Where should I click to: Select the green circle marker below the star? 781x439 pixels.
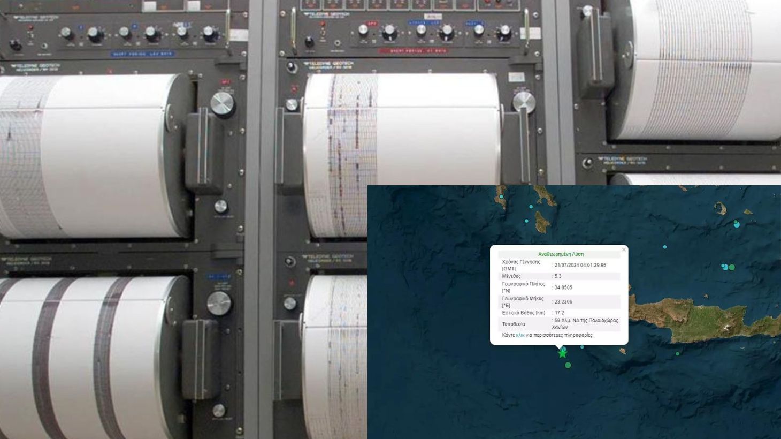coord(568,365)
